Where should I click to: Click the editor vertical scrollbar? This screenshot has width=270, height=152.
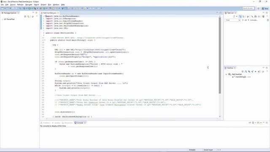[x=220, y=55]
